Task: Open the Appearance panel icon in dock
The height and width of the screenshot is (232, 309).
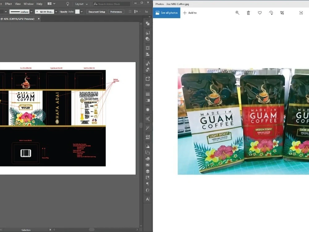Action: tap(148, 119)
